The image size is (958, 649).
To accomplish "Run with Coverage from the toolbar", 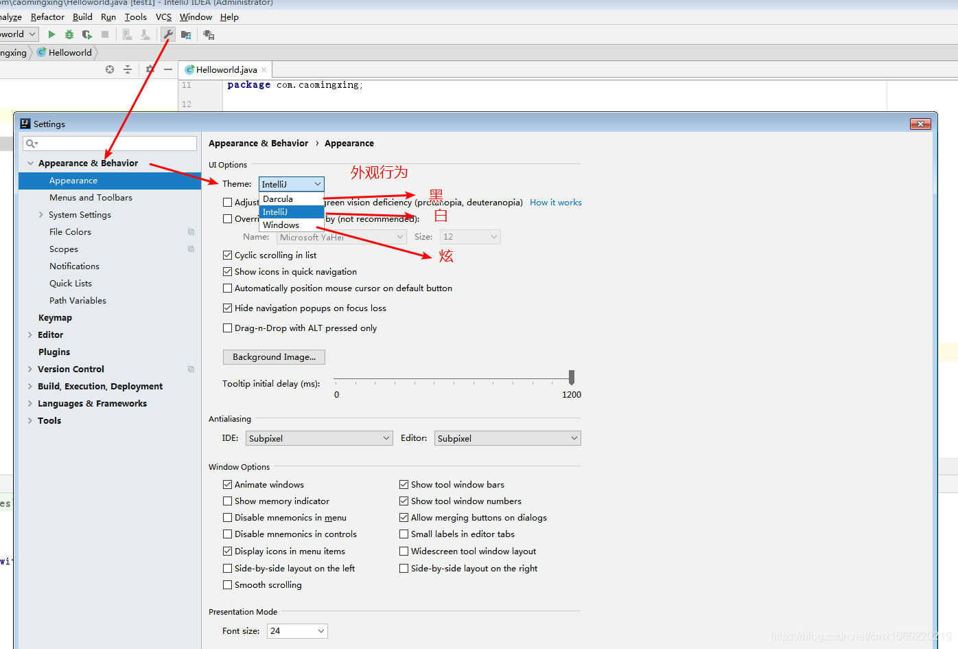I will coord(87,34).
